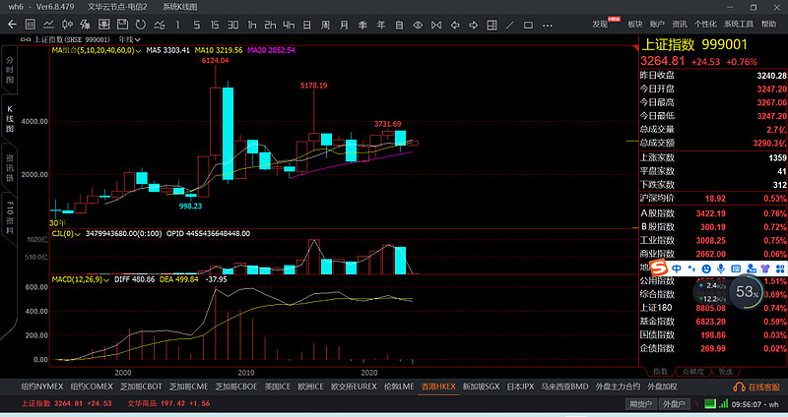
Task: Switch to the 1h period
Action: [252, 25]
